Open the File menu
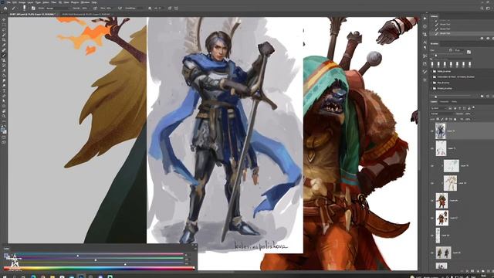This screenshot has width=494, height=278. [8, 2]
